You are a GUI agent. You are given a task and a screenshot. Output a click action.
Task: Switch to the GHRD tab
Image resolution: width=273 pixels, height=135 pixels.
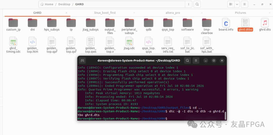coord(37,13)
